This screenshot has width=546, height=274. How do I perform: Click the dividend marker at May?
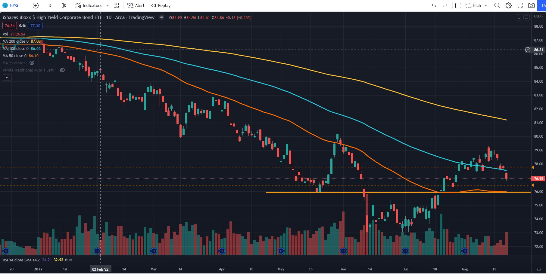point(281,251)
